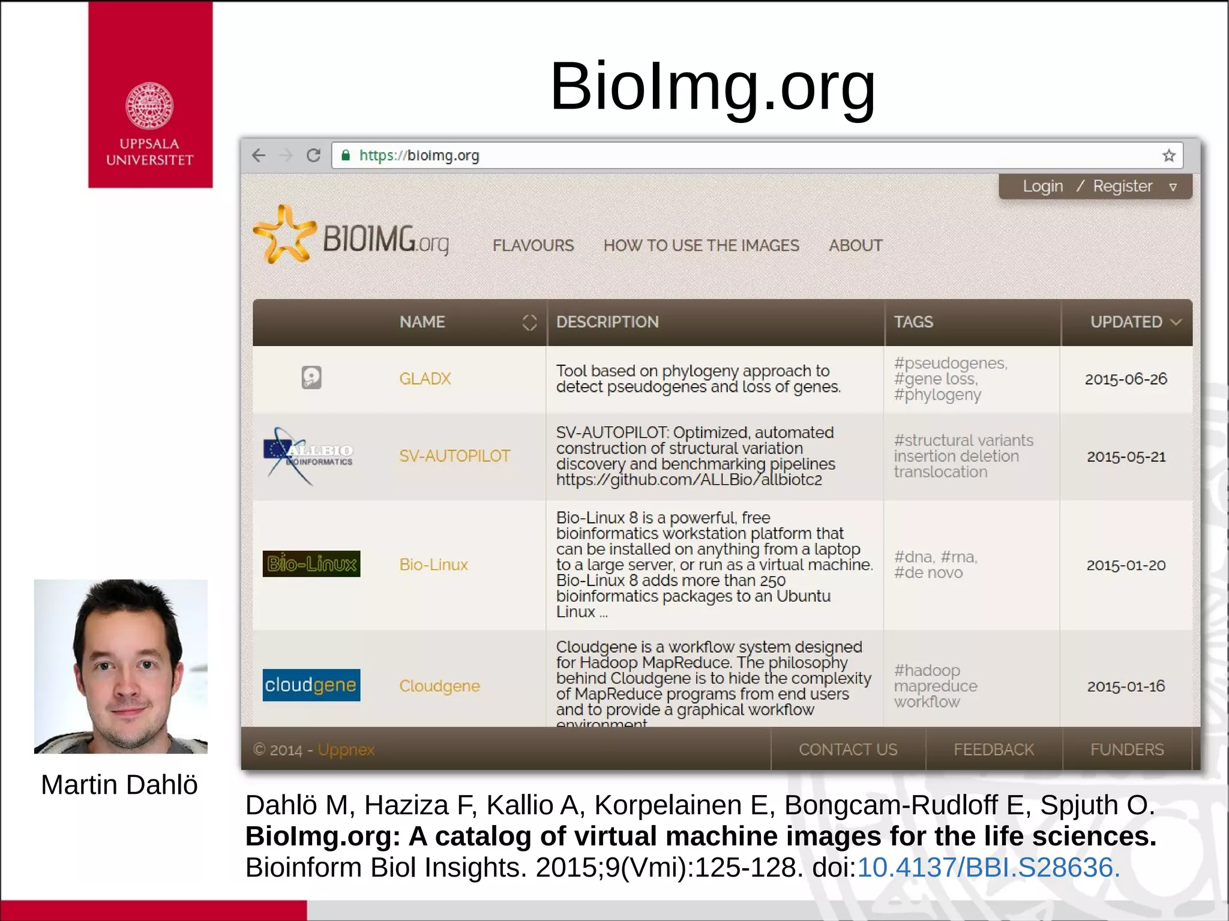Click the ALLBIO Bioinformatics logo
Image resolution: width=1229 pixels, height=921 pixels.
(308, 456)
